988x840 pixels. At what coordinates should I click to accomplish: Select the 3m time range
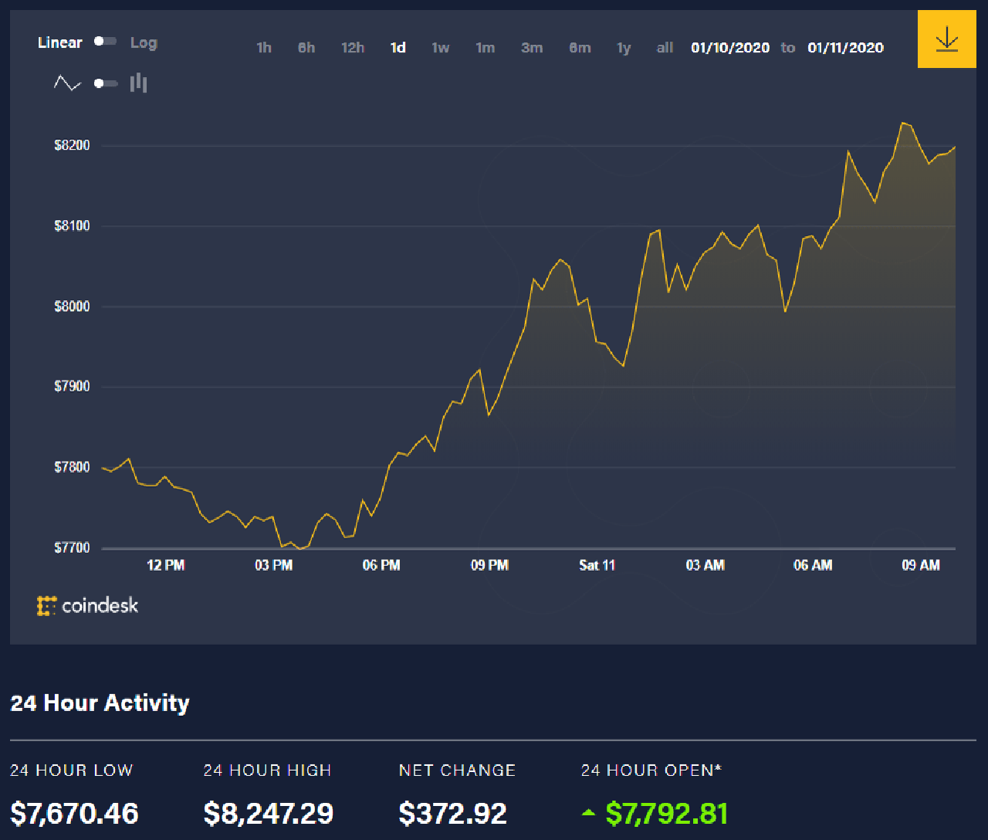[532, 48]
